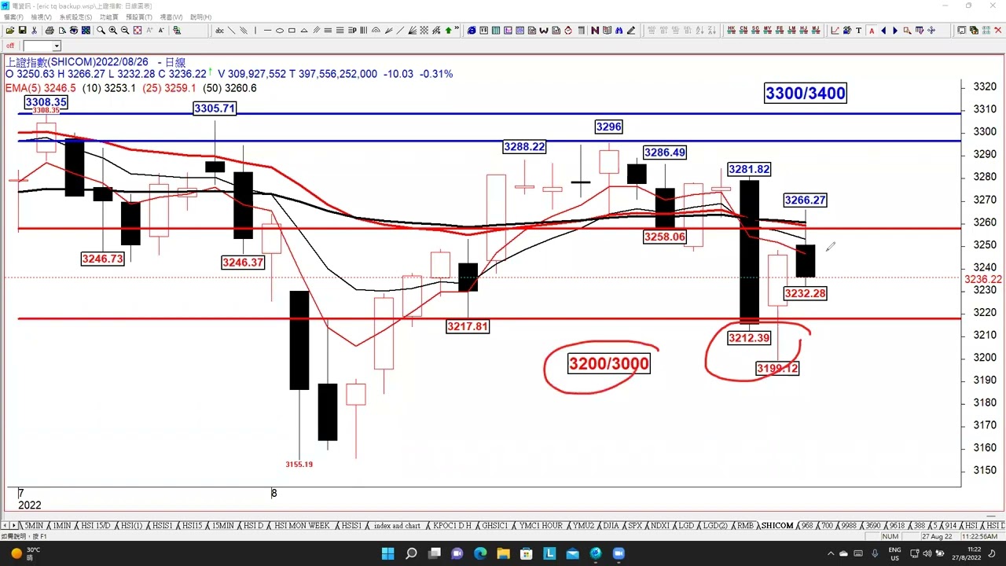Open the 系統設定(S) menu
This screenshot has height=566, width=1006.
coord(75,17)
